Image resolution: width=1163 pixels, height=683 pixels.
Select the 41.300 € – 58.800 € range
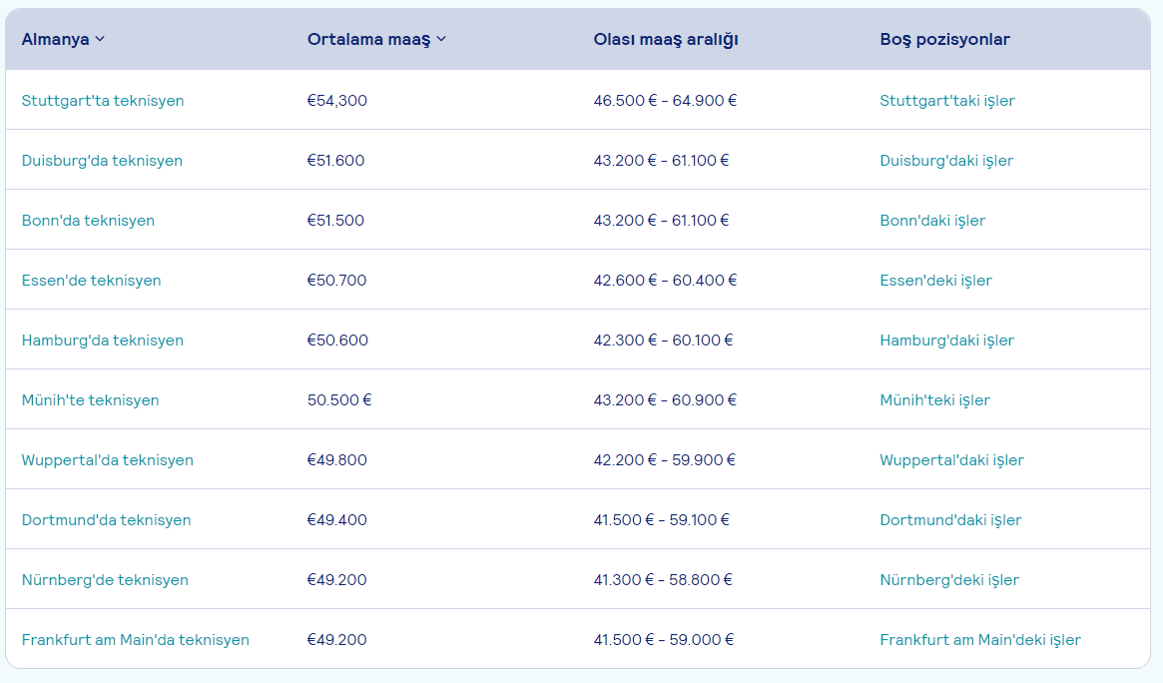coord(663,580)
